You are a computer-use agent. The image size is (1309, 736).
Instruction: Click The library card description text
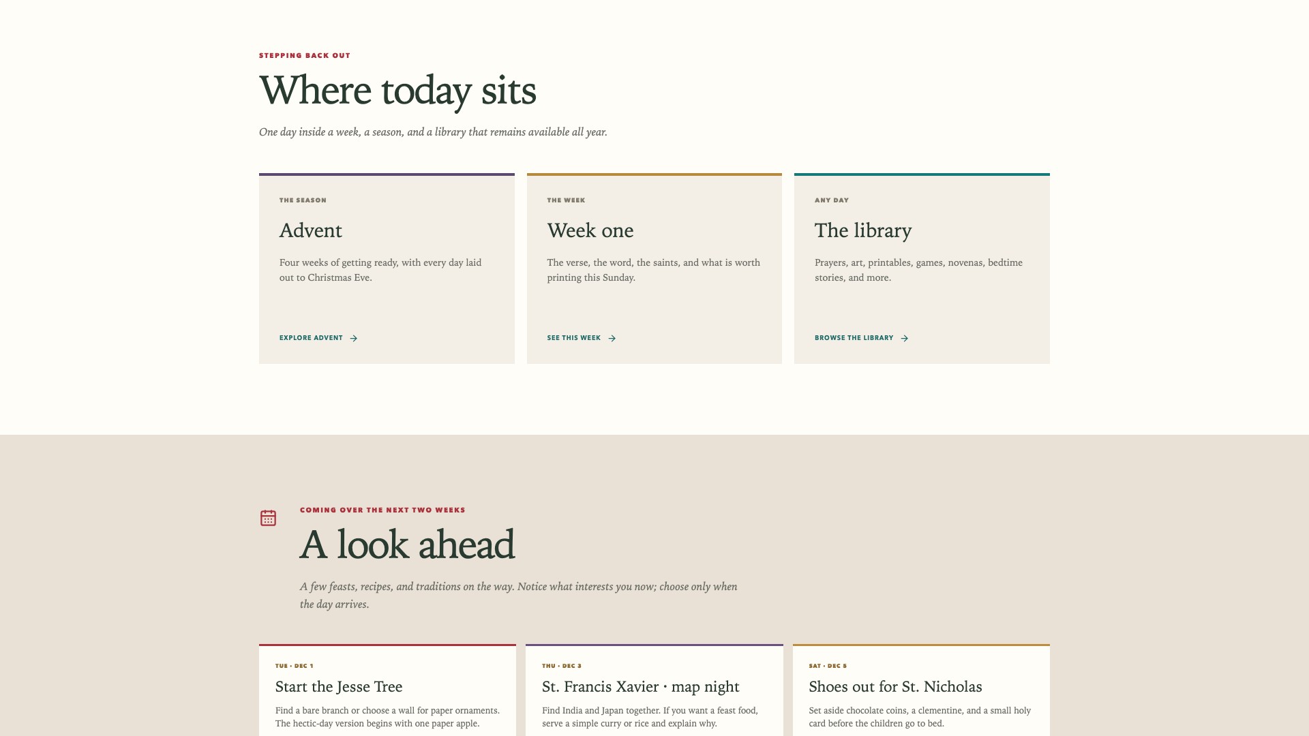pyautogui.click(x=918, y=270)
